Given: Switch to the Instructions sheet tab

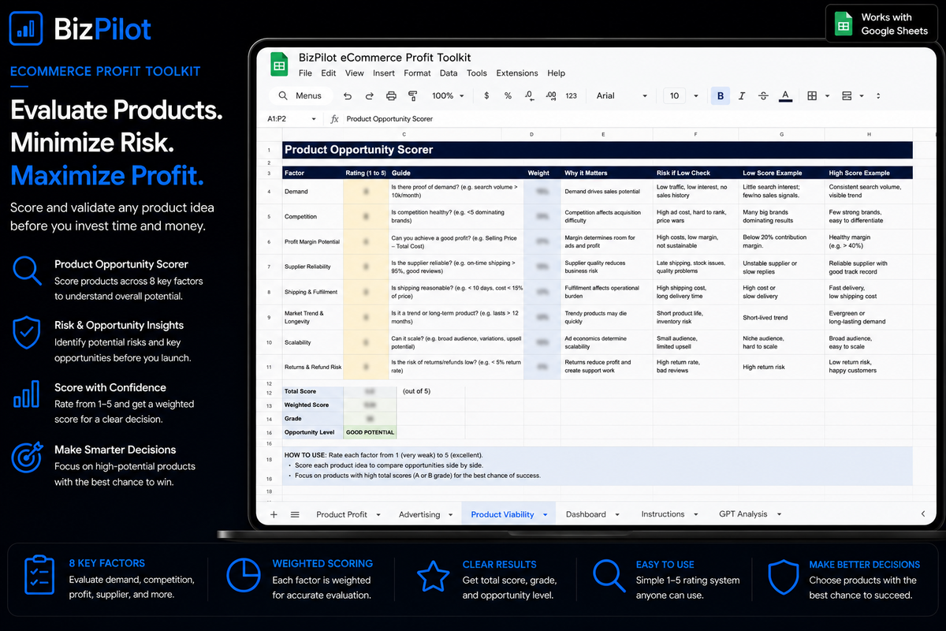Looking at the screenshot, I should coord(663,514).
